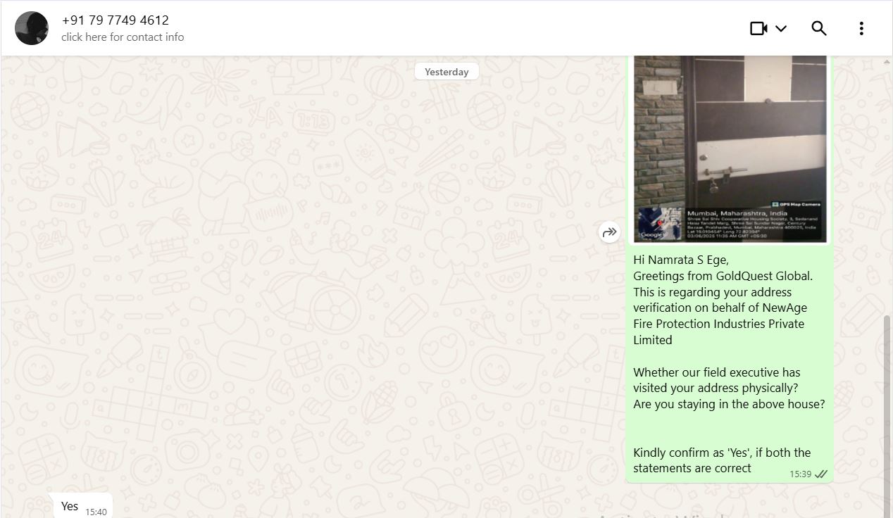Screen dimensions: 893x518
Task: Select the received 'Yes' message
Action: click(x=70, y=506)
